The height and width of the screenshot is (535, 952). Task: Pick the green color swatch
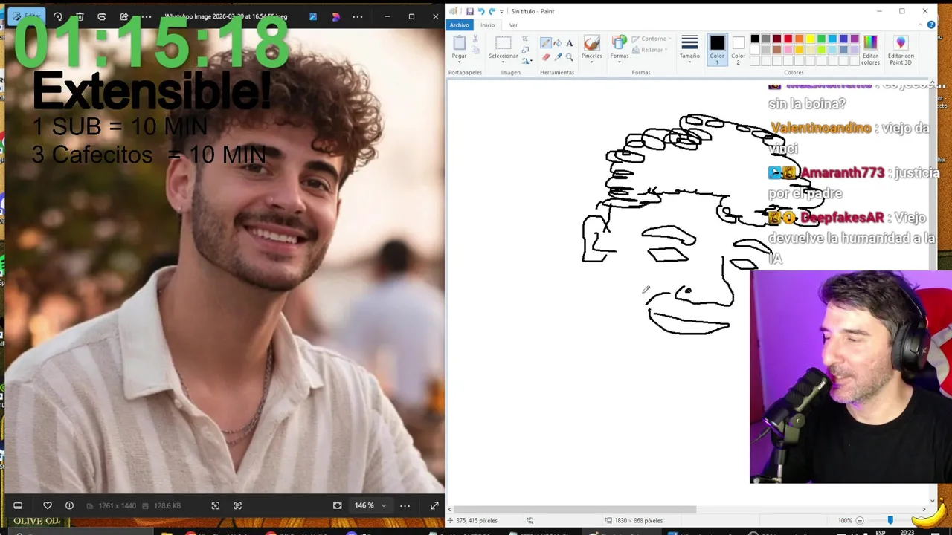point(822,39)
